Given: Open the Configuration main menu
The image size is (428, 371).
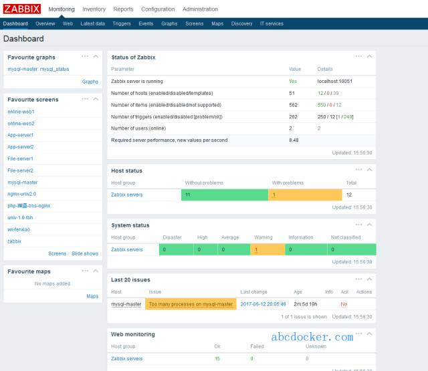Looking at the screenshot, I should [x=158, y=9].
